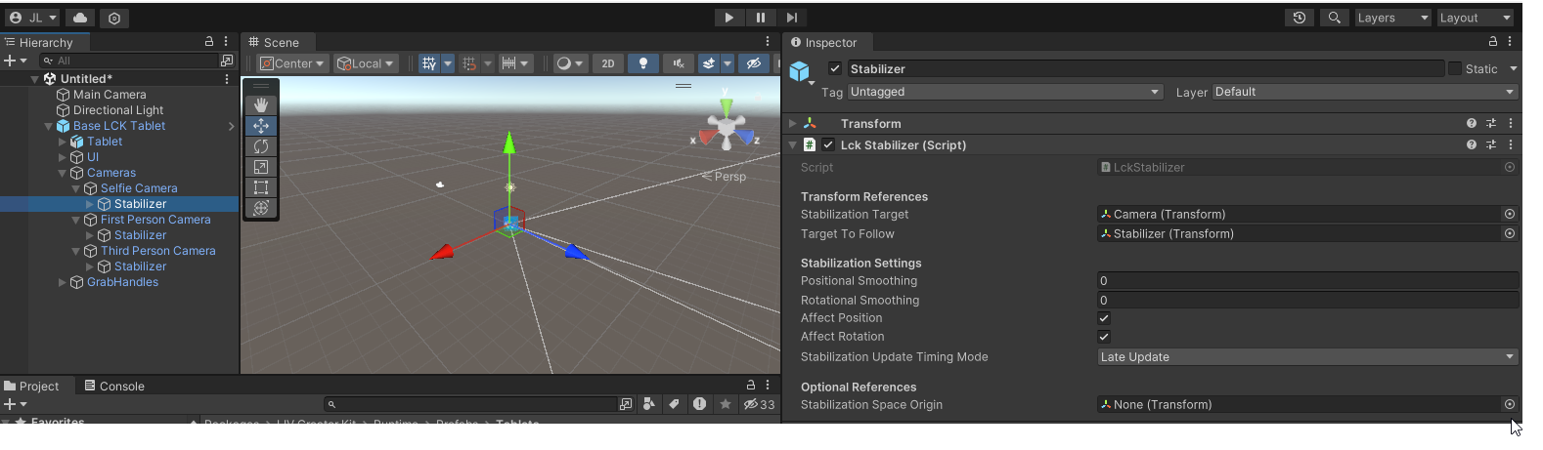Click the global search magnifier icon
Screen dimensions: 1543x450
[x=1334, y=18]
